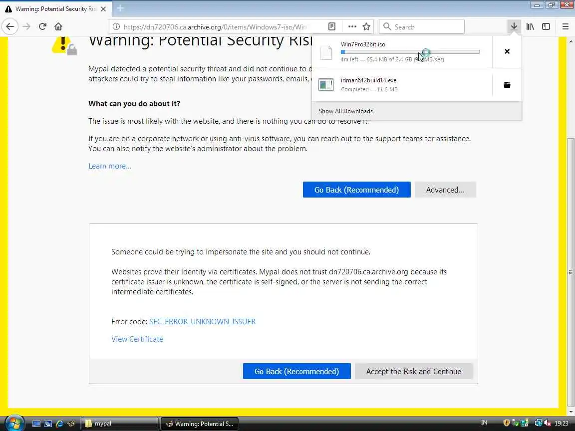Click top Go Back (Recommended) button
This screenshot has width=575, height=431.
tap(356, 190)
